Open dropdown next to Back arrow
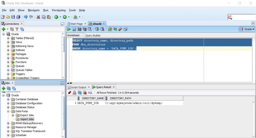The height and width of the screenshot is (138, 256). tap(60, 17)
